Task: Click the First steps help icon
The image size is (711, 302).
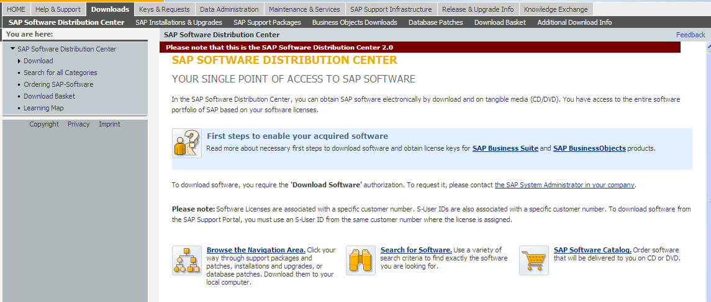Action: coord(187,143)
